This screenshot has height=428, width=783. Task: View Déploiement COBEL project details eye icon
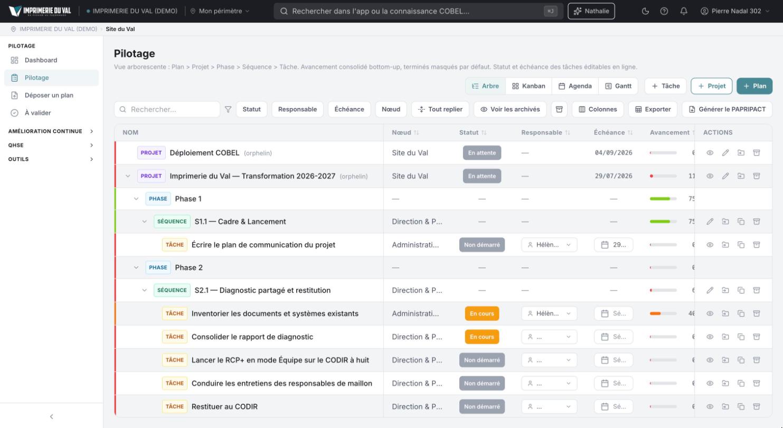710,153
